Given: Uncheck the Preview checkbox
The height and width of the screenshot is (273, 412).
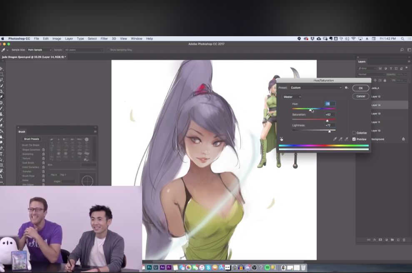Looking at the screenshot, I should coord(354,139).
